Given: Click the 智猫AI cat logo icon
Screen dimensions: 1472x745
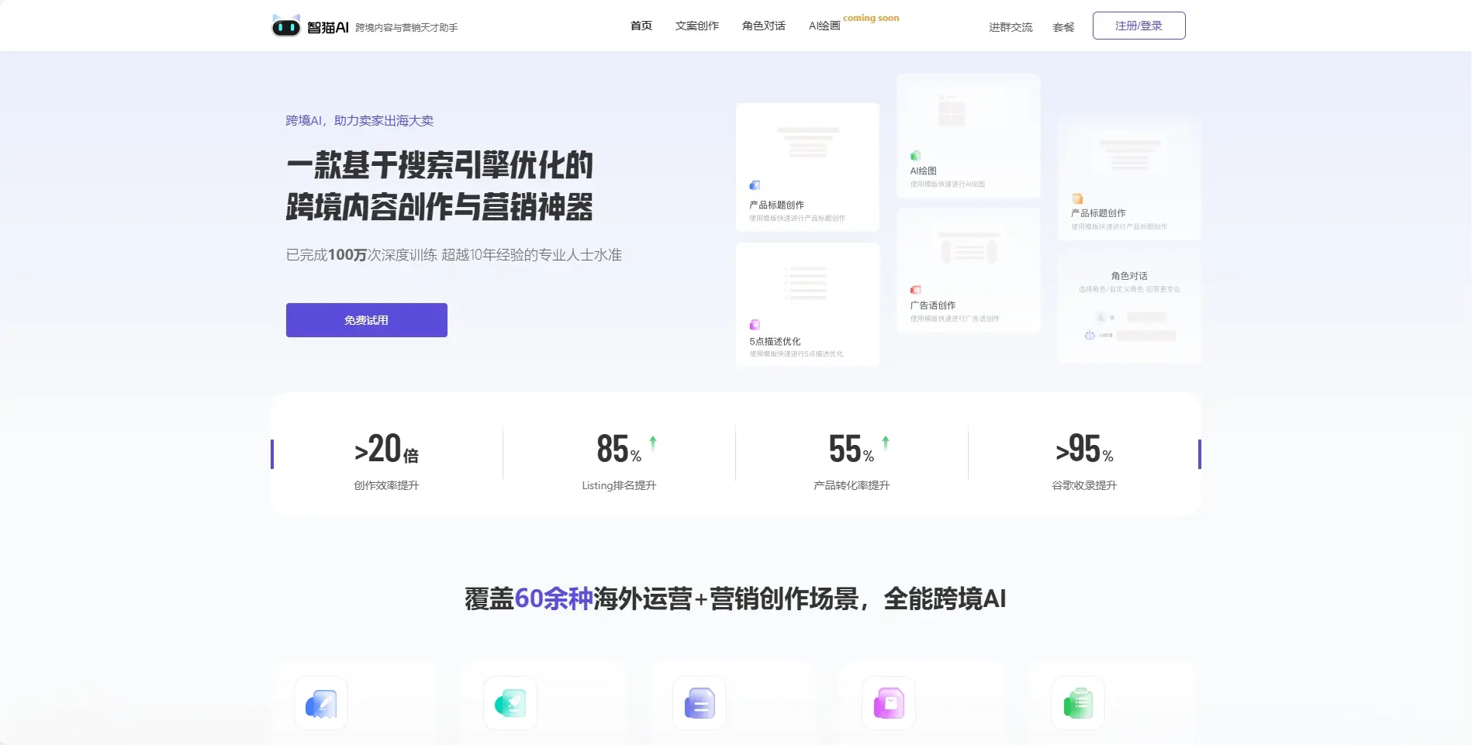Looking at the screenshot, I should [x=285, y=26].
